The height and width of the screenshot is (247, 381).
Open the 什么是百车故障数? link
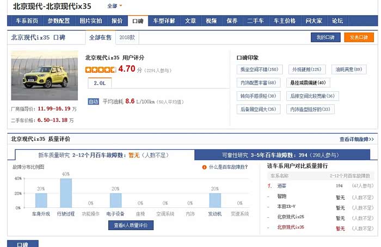(228, 167)
